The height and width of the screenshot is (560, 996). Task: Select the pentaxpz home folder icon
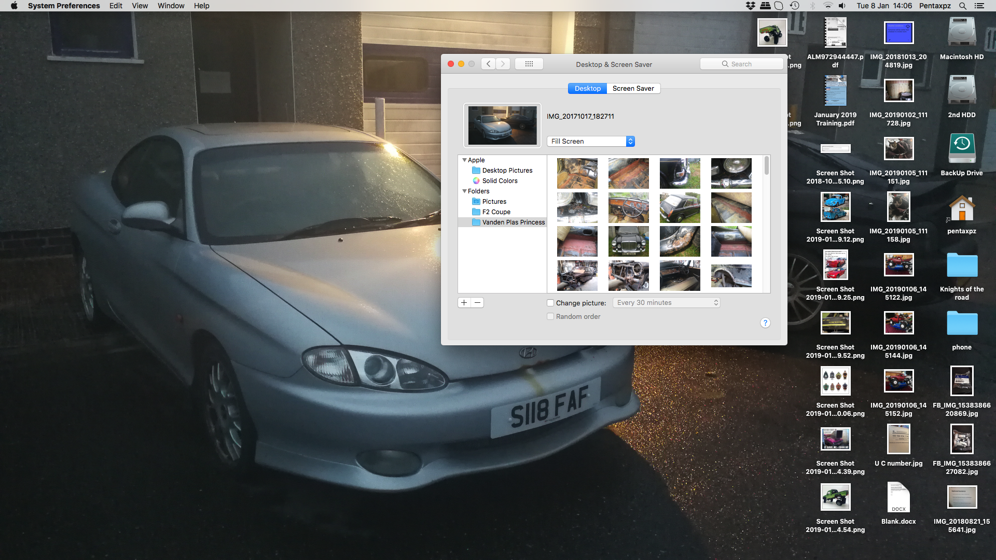click(x=962, y=207)
